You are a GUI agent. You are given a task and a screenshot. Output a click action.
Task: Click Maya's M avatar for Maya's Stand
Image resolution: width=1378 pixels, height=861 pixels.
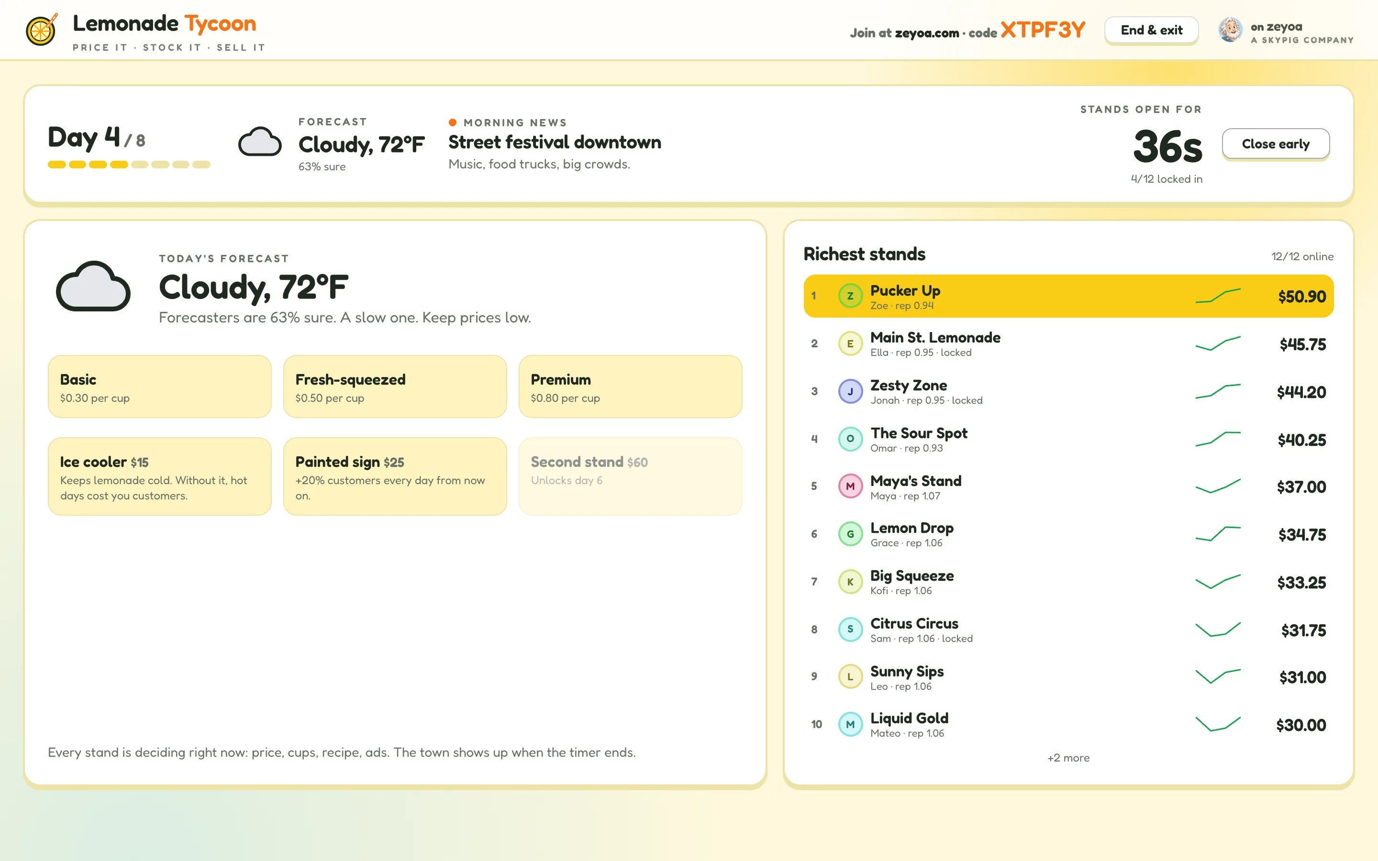coord(850,486)
